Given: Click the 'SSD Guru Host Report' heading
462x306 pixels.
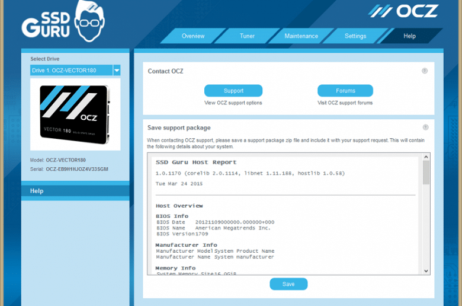Looking at the screenshot, I should coord(196,162).
